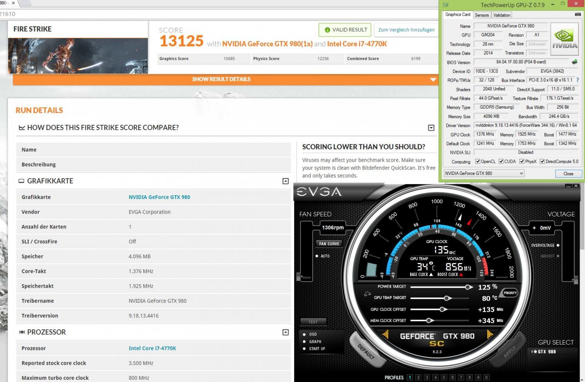
Task: Click the valid result green check icon
Action: point(327,30)
